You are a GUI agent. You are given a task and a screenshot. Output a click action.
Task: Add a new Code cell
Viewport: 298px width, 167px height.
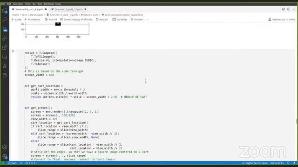tap(16, 19)
